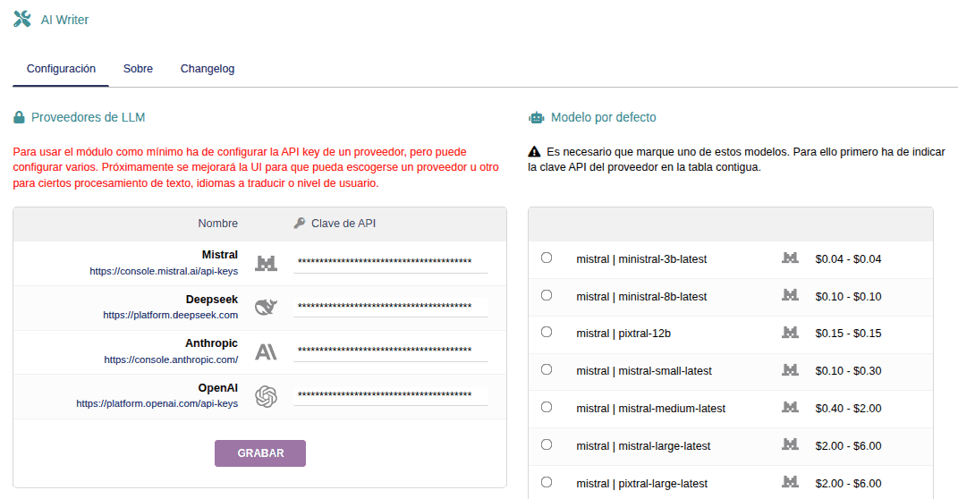Screen dimensions: 958x499
Task: Click the AI Writer wrench icon
Action: pos(22,19)
